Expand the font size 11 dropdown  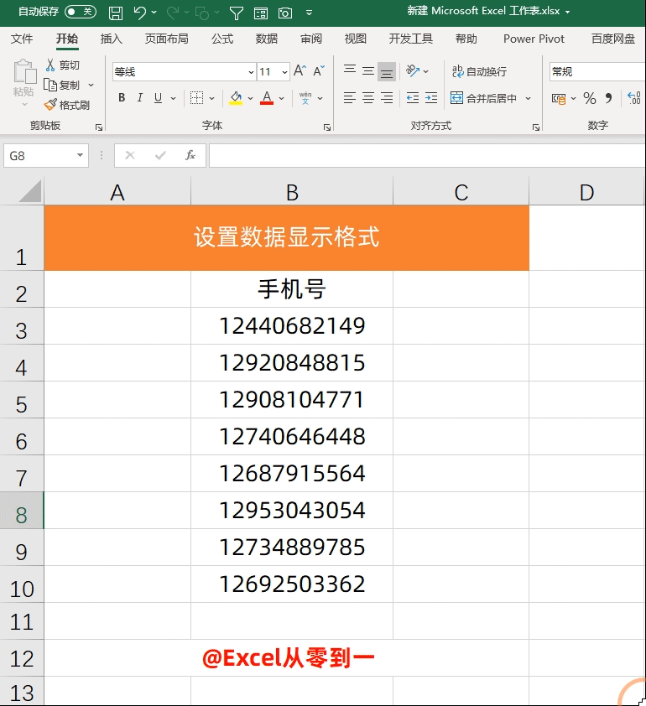[x=284, y=72]
